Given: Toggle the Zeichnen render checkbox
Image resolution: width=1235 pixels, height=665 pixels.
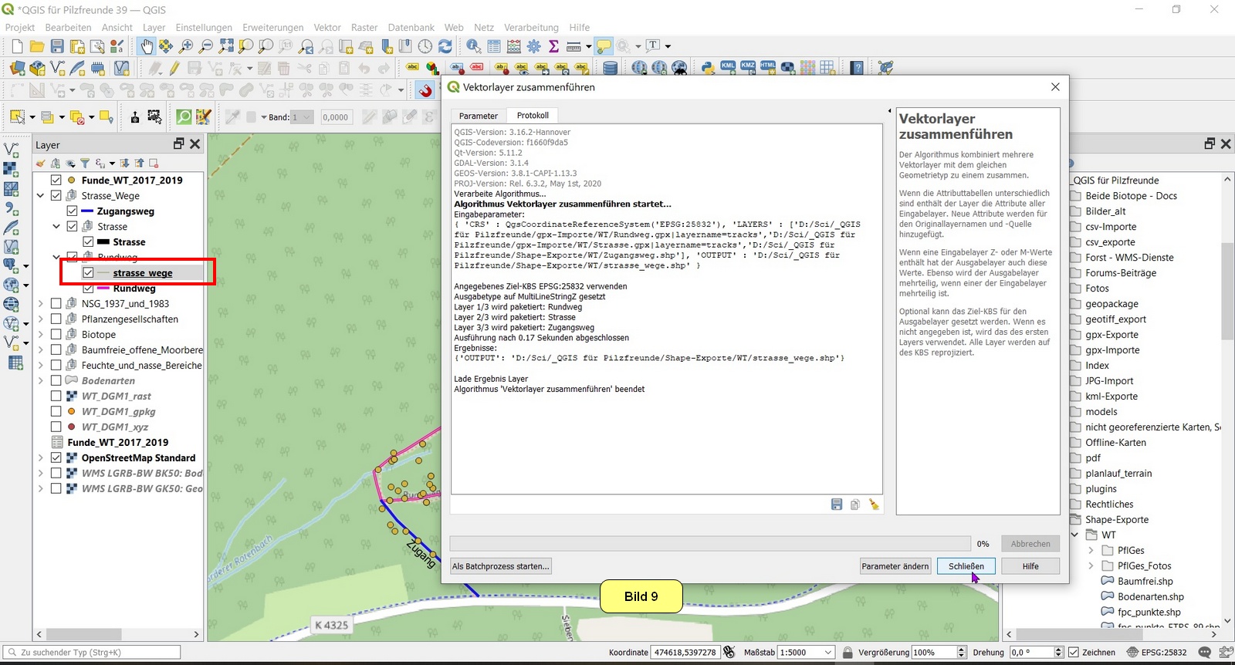Looking at the screenshot, I should 1073,653.
